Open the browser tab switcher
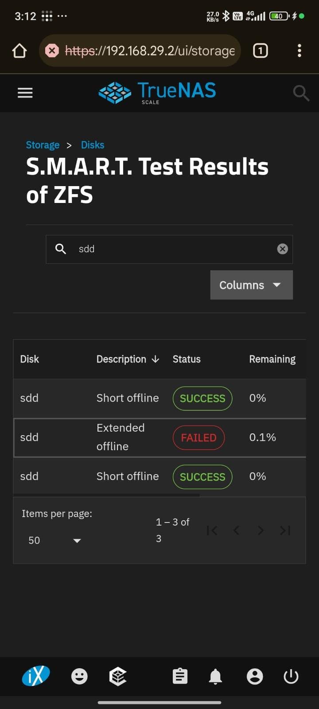 (x=261, y=51)
